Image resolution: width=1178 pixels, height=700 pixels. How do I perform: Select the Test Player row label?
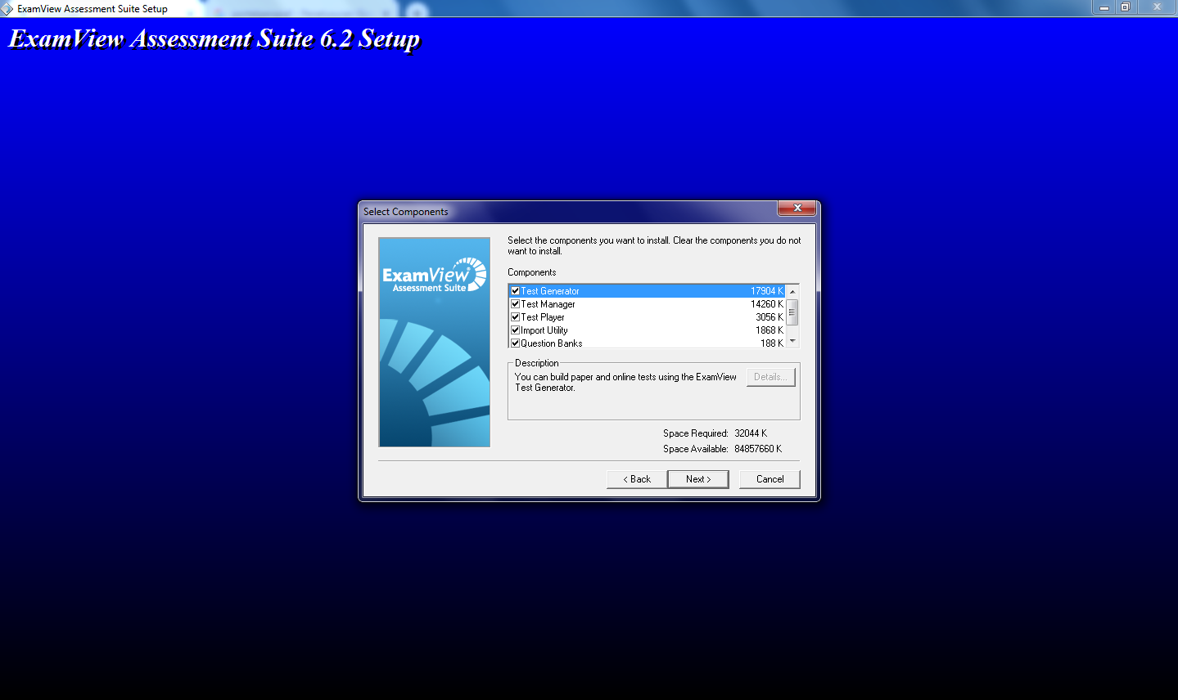543,317
